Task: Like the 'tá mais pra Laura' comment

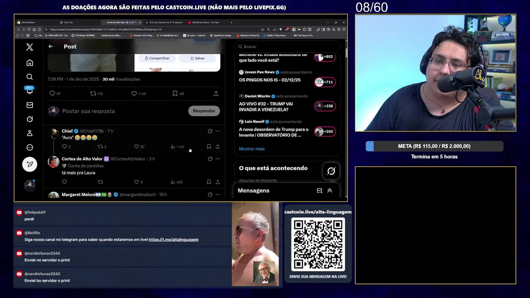Action: [138, 182]
